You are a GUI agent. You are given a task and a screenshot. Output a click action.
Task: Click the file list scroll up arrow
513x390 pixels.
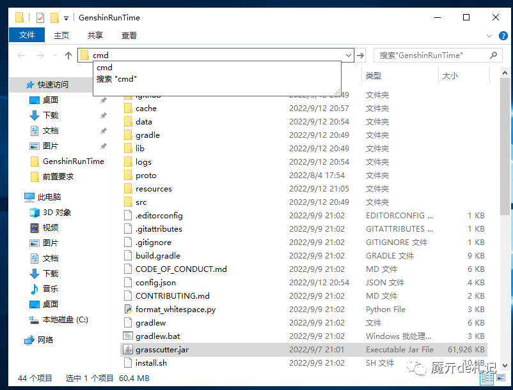(505, 73)
